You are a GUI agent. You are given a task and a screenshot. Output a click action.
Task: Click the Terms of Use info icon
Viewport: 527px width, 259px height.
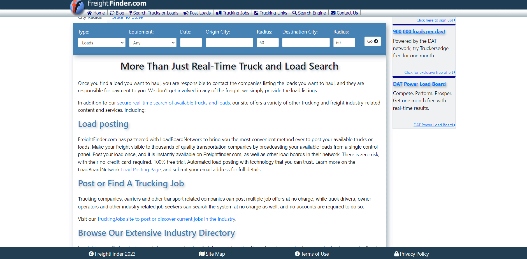(297, 254)
